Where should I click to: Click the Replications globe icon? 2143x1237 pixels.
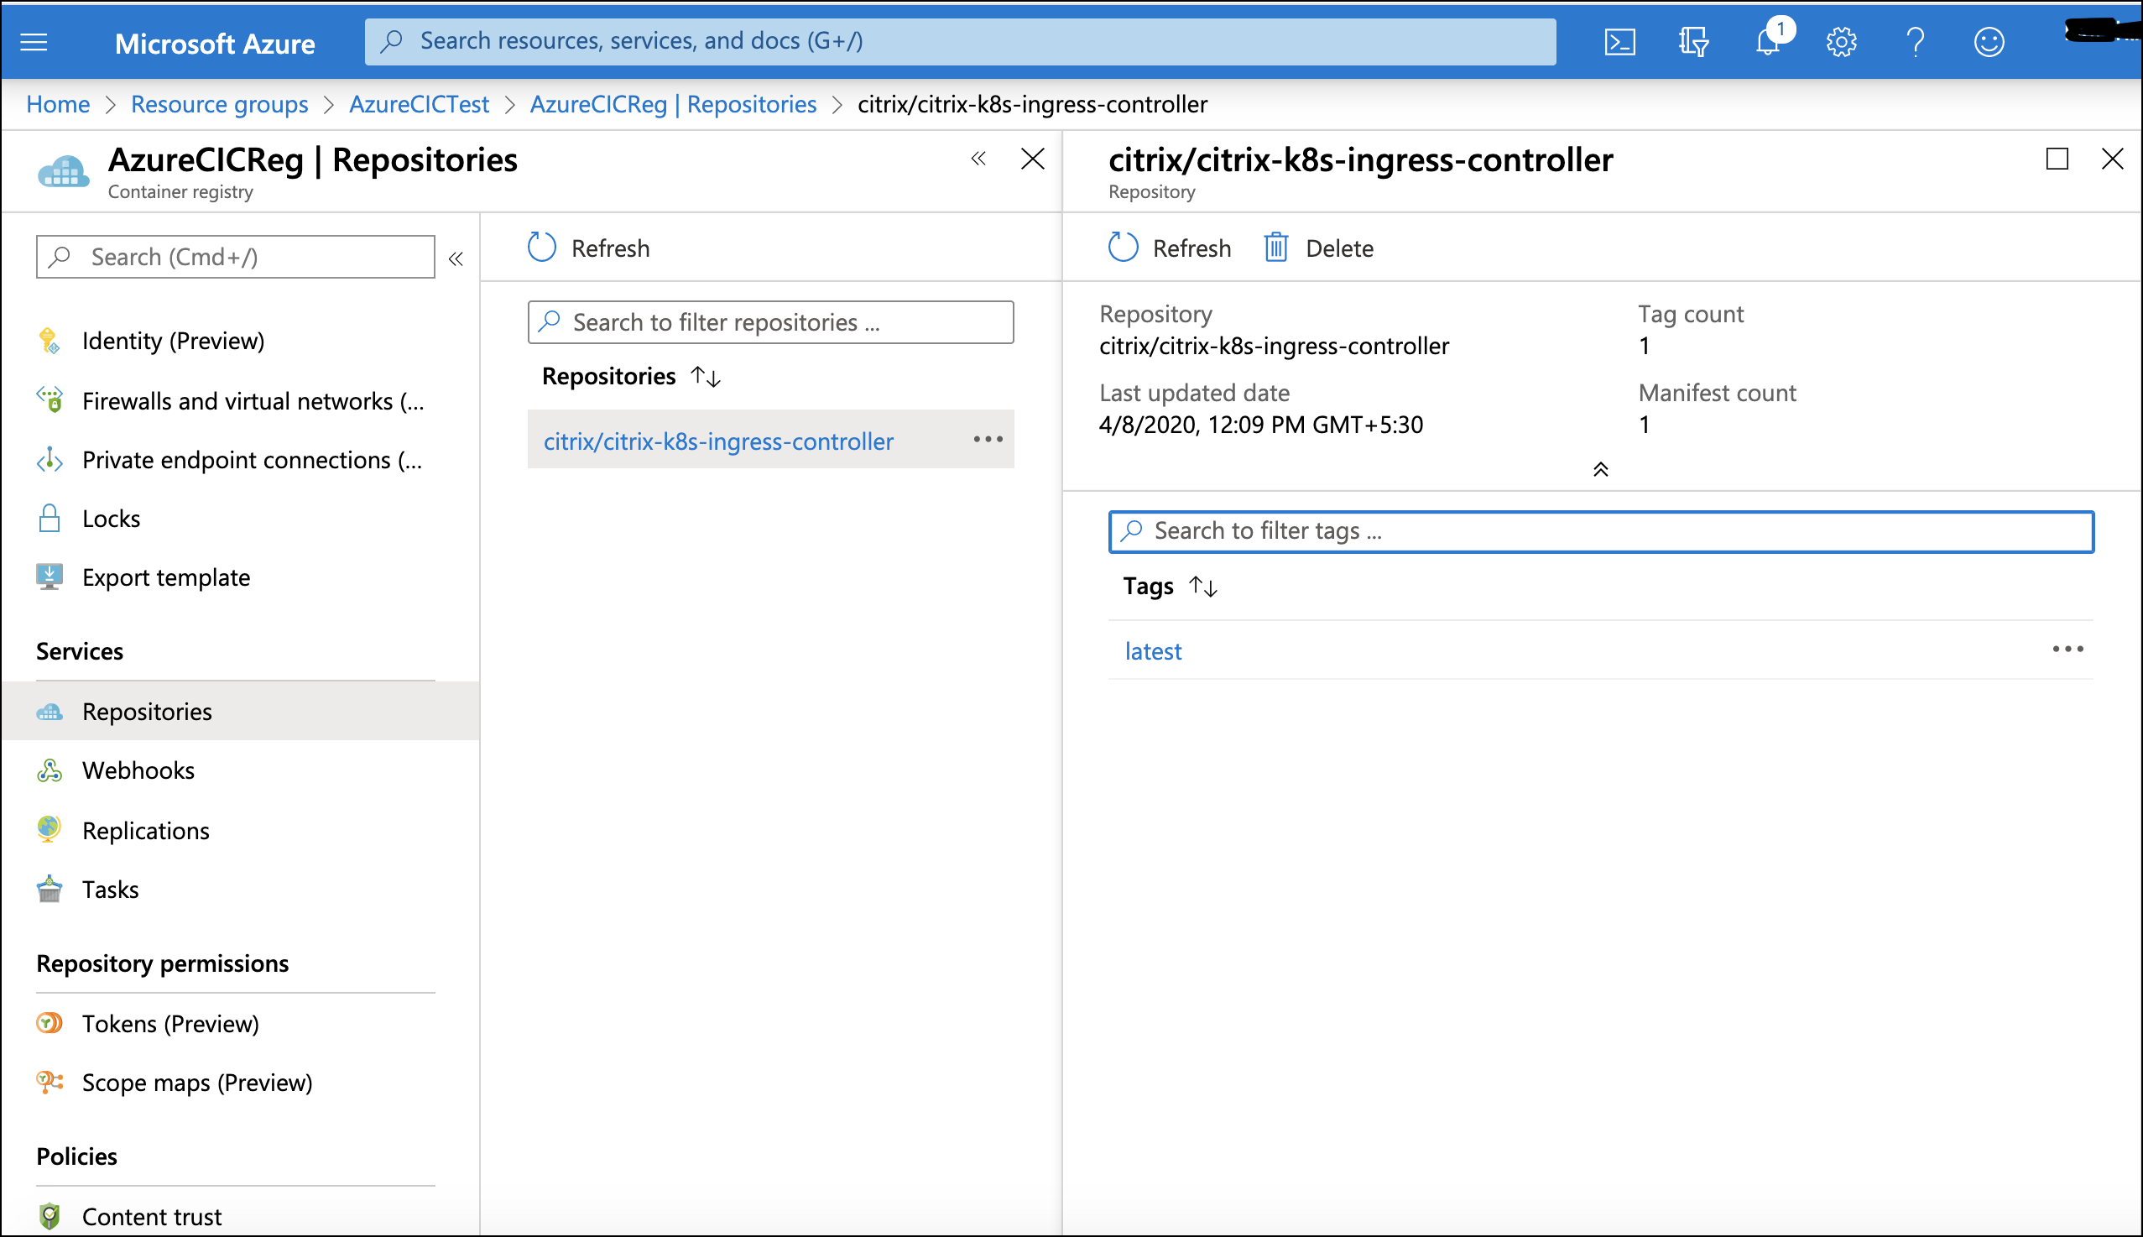point(50,828)
